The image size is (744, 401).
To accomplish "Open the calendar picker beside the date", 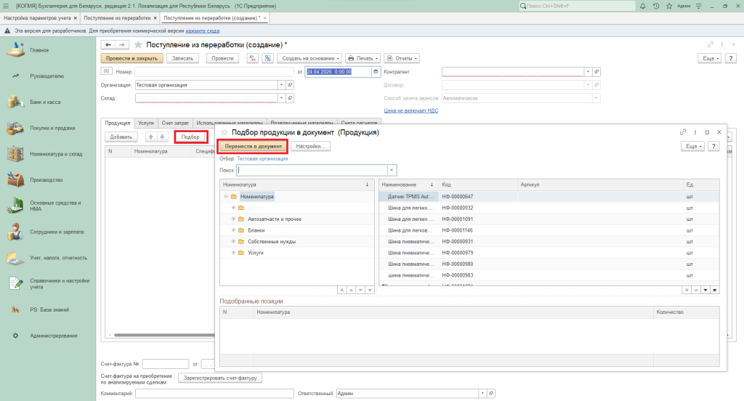I will click(376, 72).
